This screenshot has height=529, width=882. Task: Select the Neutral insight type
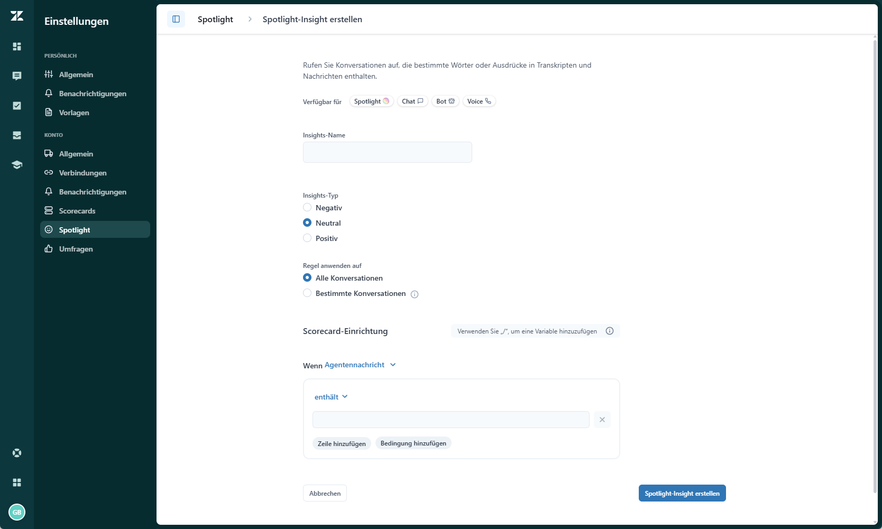click(307, 223)
